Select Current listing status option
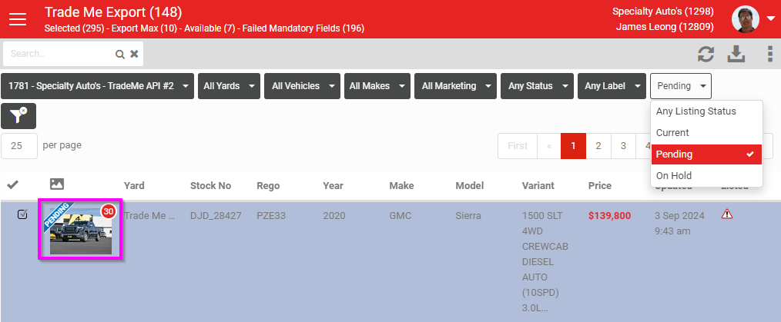The width and height of the screenshot is (781, 322). 706,133
